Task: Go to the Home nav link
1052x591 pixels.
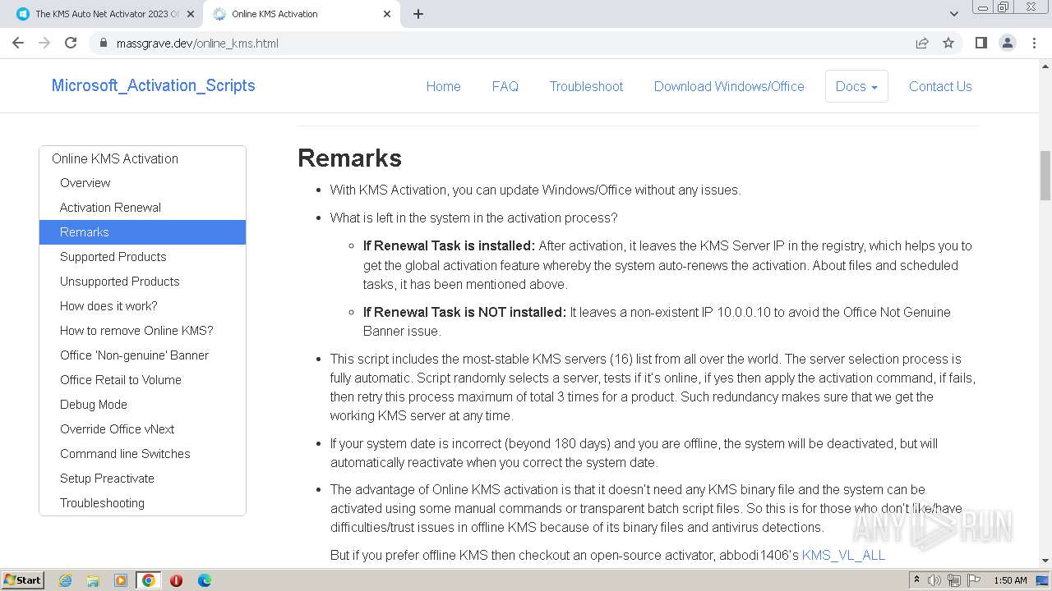Action: pos(443,86)
